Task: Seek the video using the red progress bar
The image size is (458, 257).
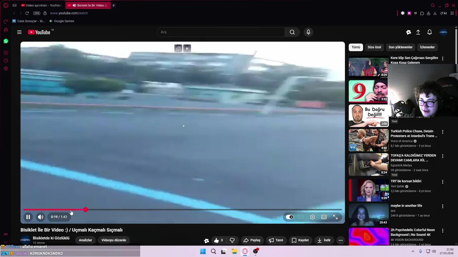Action: (x=182, y=210)
